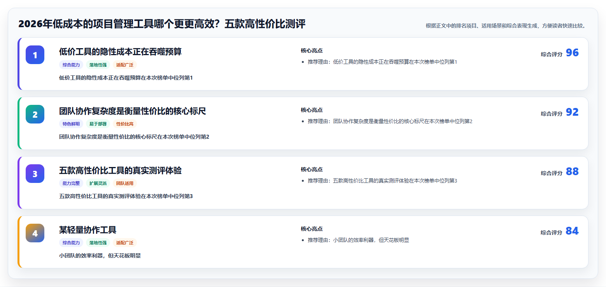The width and height of the screenshot is (606, 287).
Task: Select the 扩展灵活 tag
Action: pos(98,183)
